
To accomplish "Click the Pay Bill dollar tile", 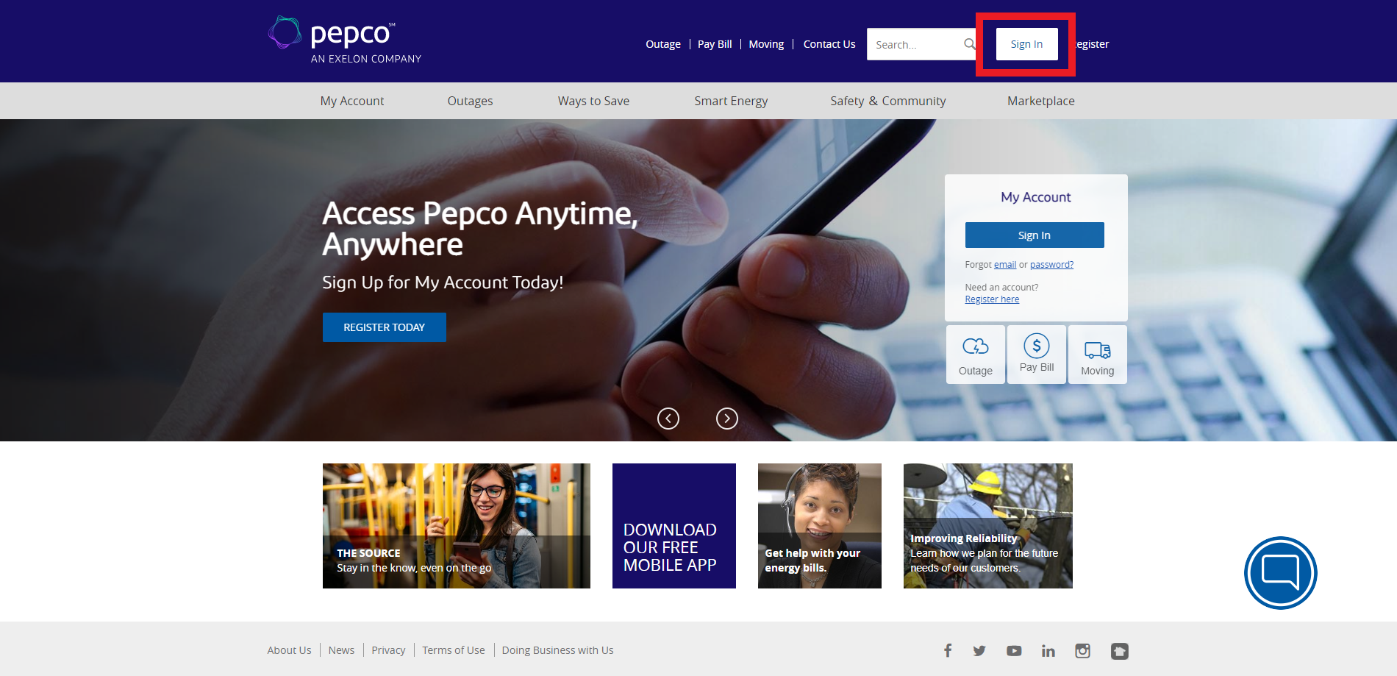I will [1037, 355].
